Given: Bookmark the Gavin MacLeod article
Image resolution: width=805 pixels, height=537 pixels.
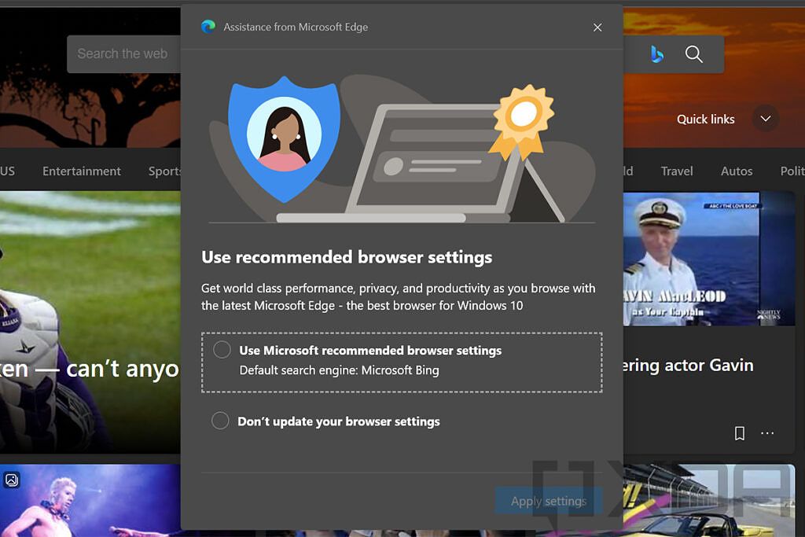Looking at the screenshot, I should (x=740, y=432).
